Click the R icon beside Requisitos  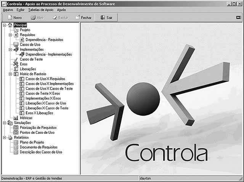click(16, 35)
